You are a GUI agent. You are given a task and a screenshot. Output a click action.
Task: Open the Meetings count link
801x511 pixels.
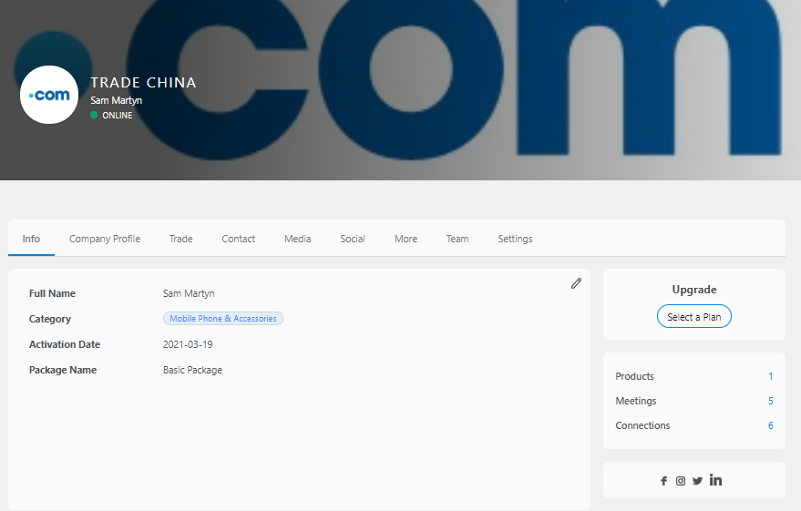click(770, 401)
